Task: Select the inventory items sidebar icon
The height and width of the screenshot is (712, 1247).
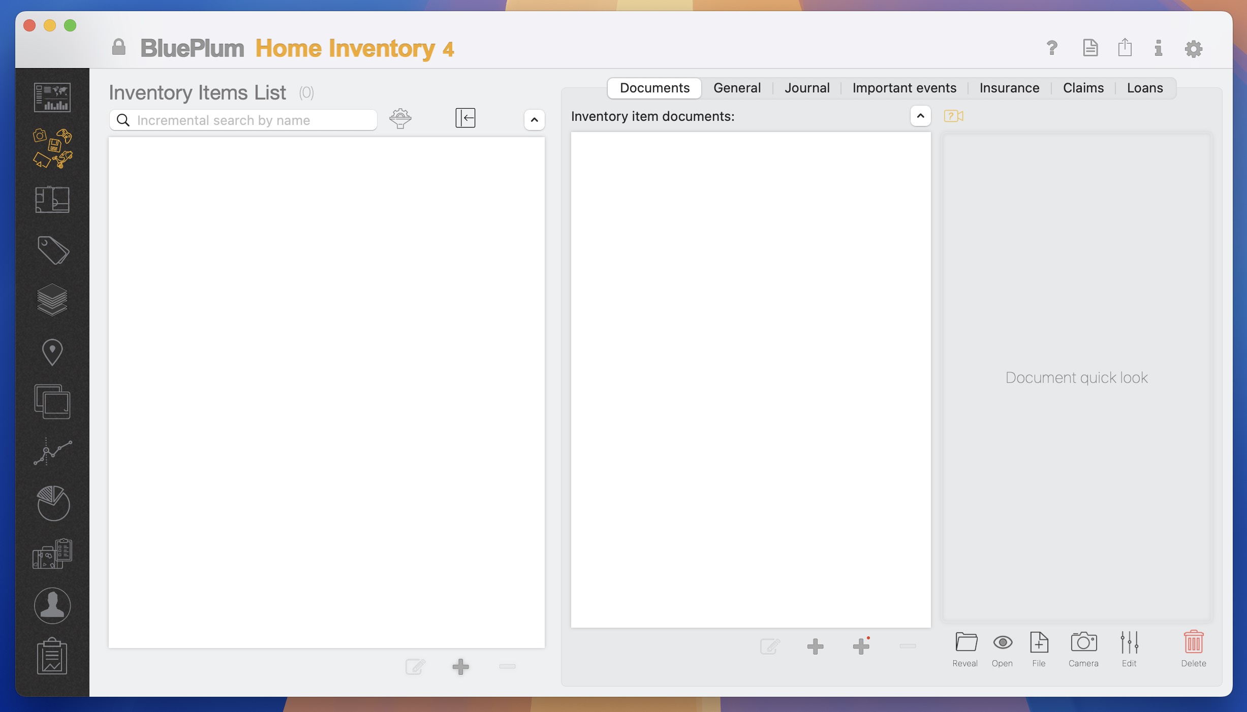Action: [52, 148]
